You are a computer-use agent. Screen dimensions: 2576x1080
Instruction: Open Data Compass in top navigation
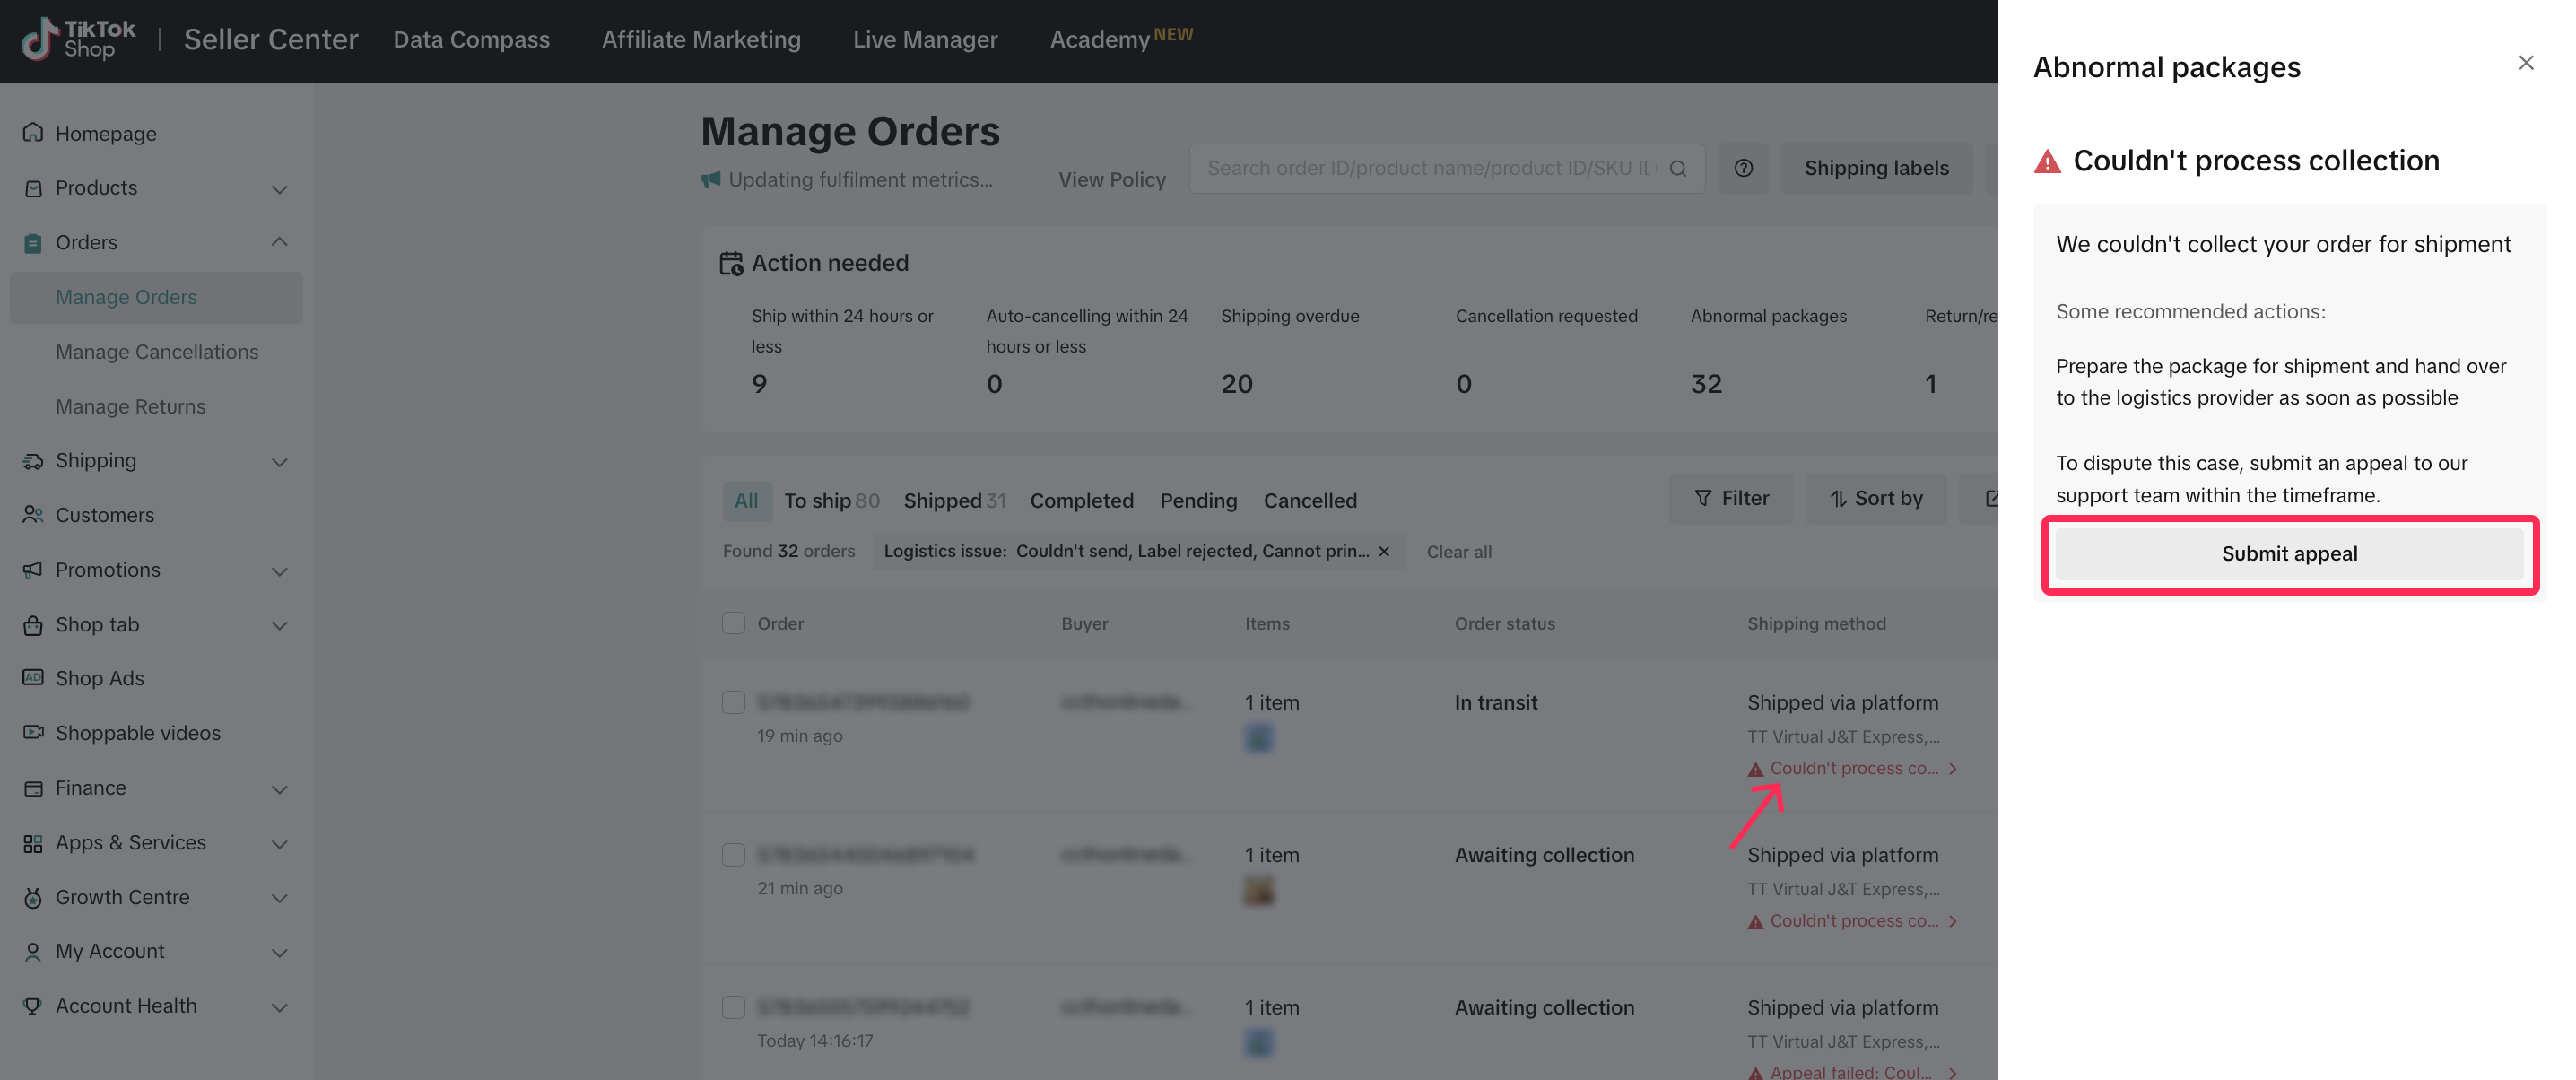[x=471, y=39]
